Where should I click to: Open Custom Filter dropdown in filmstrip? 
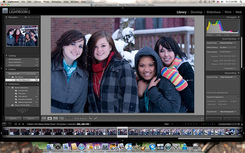pyautogui.click(x=229, y=124)
